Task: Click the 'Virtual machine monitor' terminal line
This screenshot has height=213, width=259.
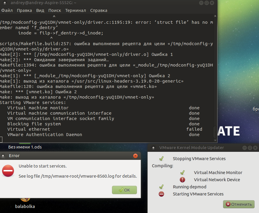Action: tap(38, 108)
